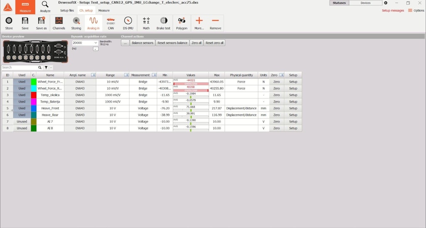Click the Heave_Rear channel name
Screen dimensions: 426x228
(50, 115)
